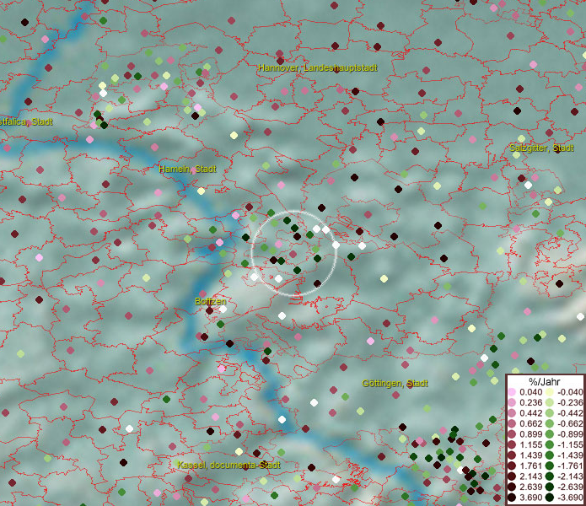Image resolution: width=586 pixels, height=506 pixels.
Task: Click legend value text -1.155
Action: point(570,444)
